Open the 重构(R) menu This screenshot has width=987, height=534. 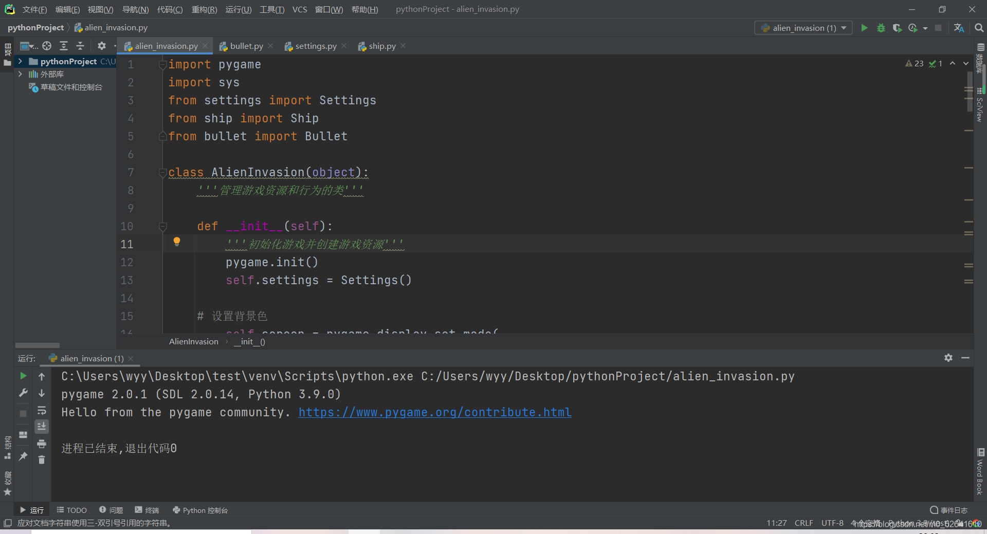204,9
